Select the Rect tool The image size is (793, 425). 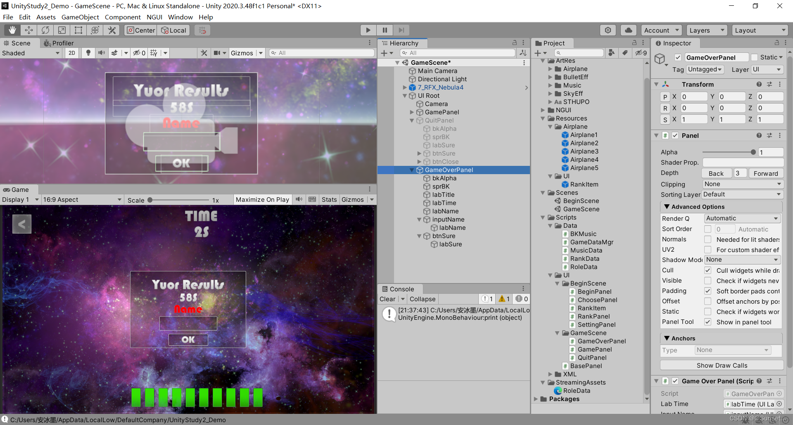coord(78,30)
